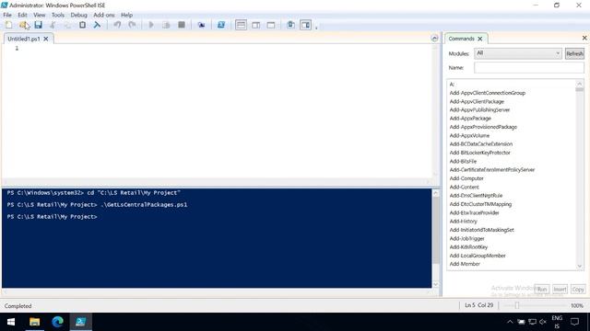590x331 pixels.
Task: Run the script with the green play icon
Action: tap(151, 25)
